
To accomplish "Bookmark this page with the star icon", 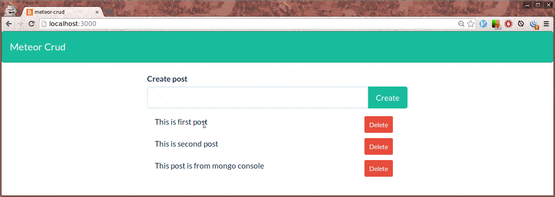I will point(470,24).
